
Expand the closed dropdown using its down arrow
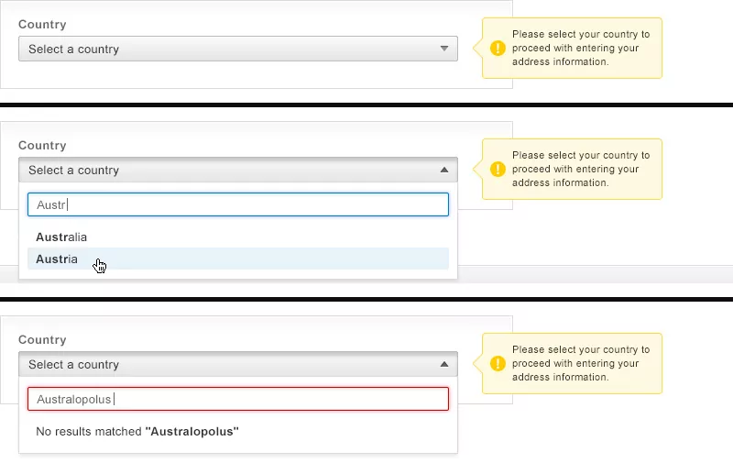point(443,49)
